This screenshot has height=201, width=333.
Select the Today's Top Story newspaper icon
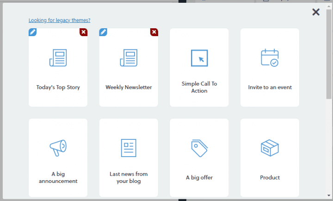(58, 57)
